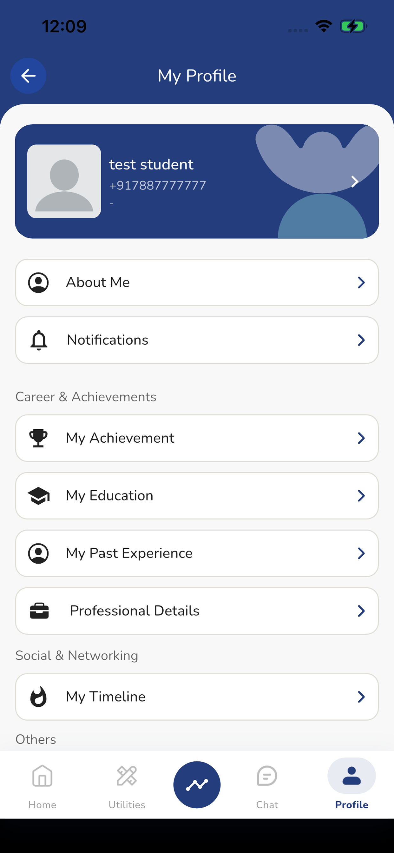Click the person icon beside My Past Experience
The height and width of the screenshot is (853, 394).
point(38,553)
